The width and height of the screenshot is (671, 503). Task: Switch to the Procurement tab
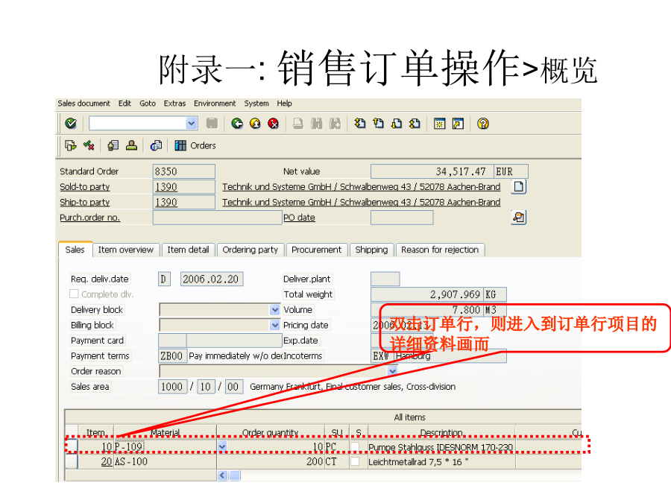coord(317,250)
